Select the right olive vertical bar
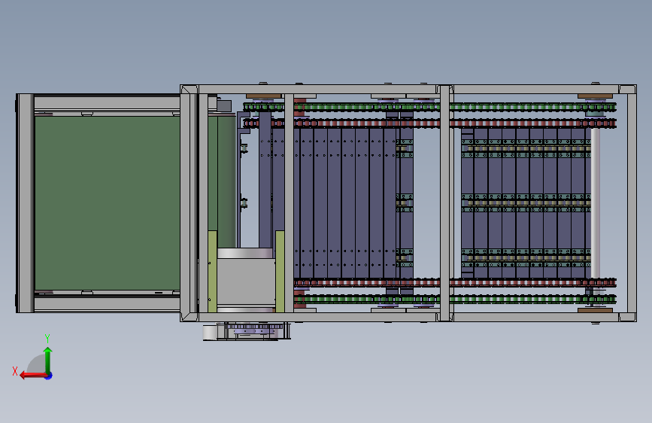 tap(280, 272)
